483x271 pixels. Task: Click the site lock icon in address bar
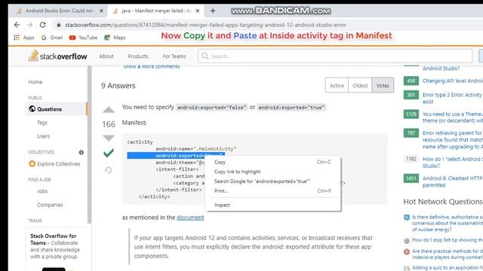point(59,25)
